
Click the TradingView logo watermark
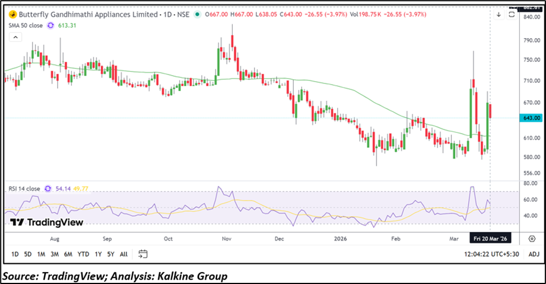[47, 222]
